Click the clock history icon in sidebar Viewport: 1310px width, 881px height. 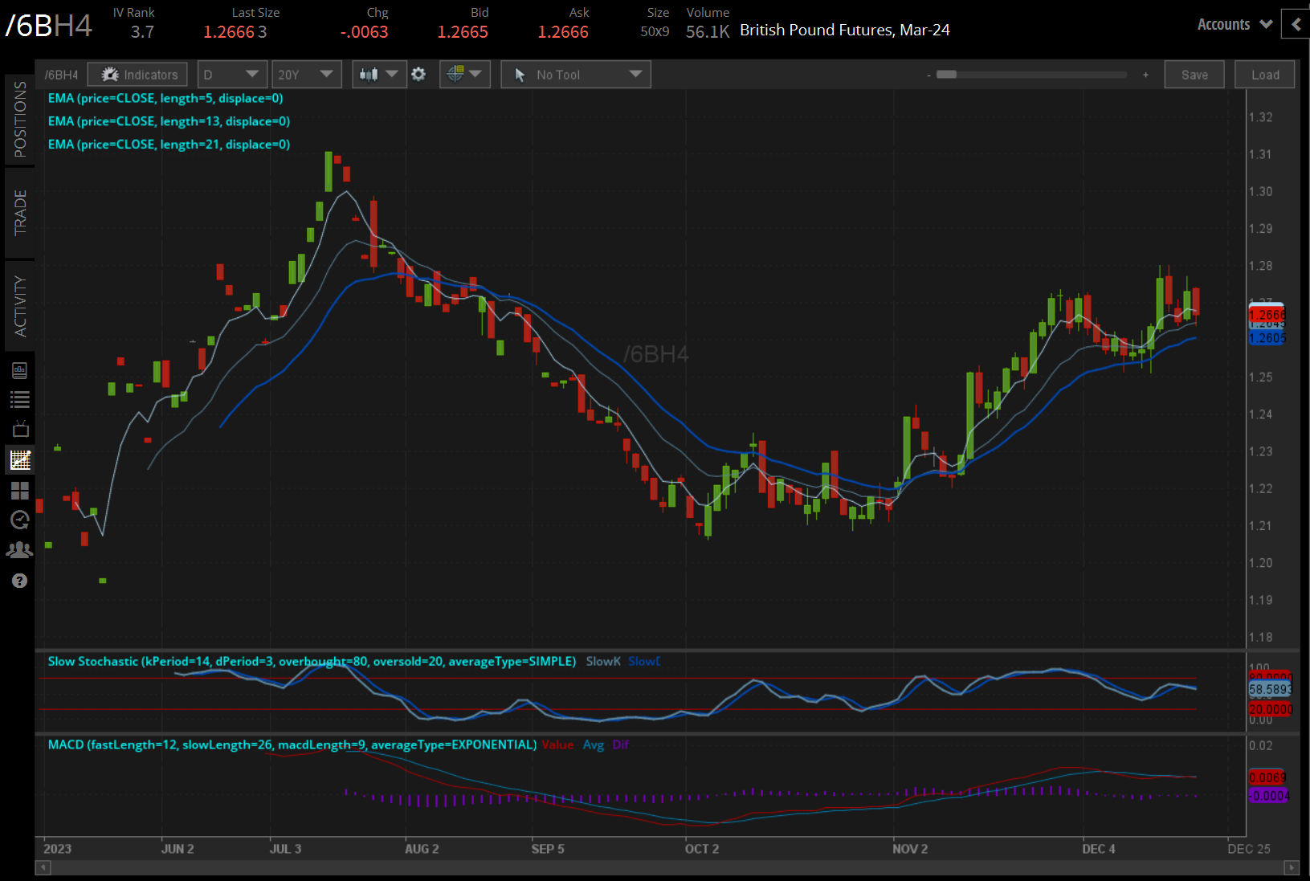(19, 520)
